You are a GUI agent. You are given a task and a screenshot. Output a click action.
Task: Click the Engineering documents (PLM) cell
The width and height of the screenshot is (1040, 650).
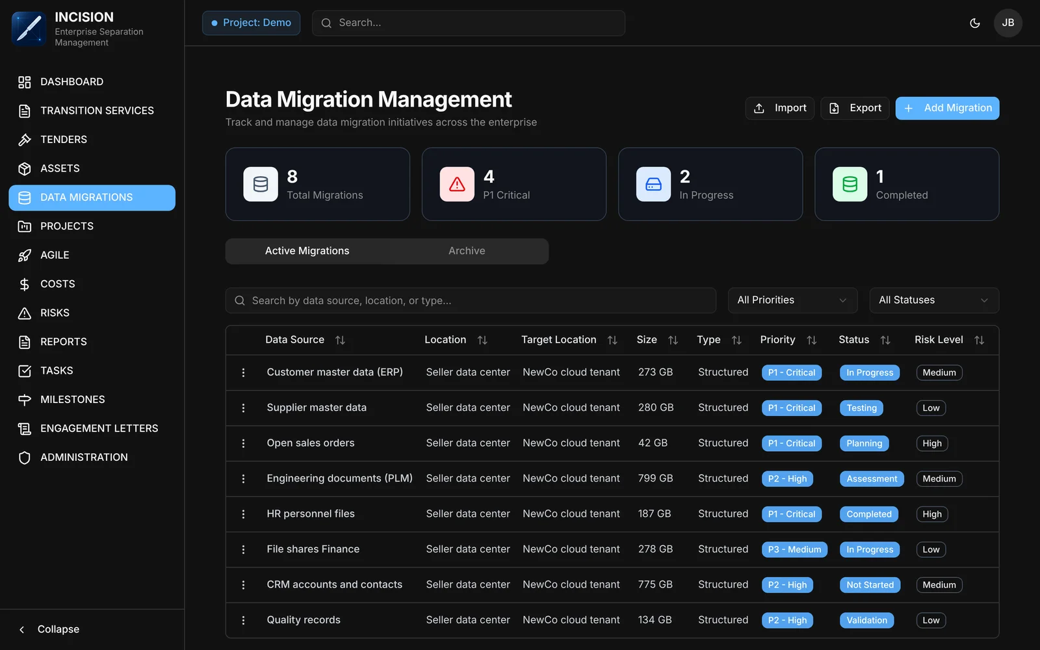click(x=339, y=478)
